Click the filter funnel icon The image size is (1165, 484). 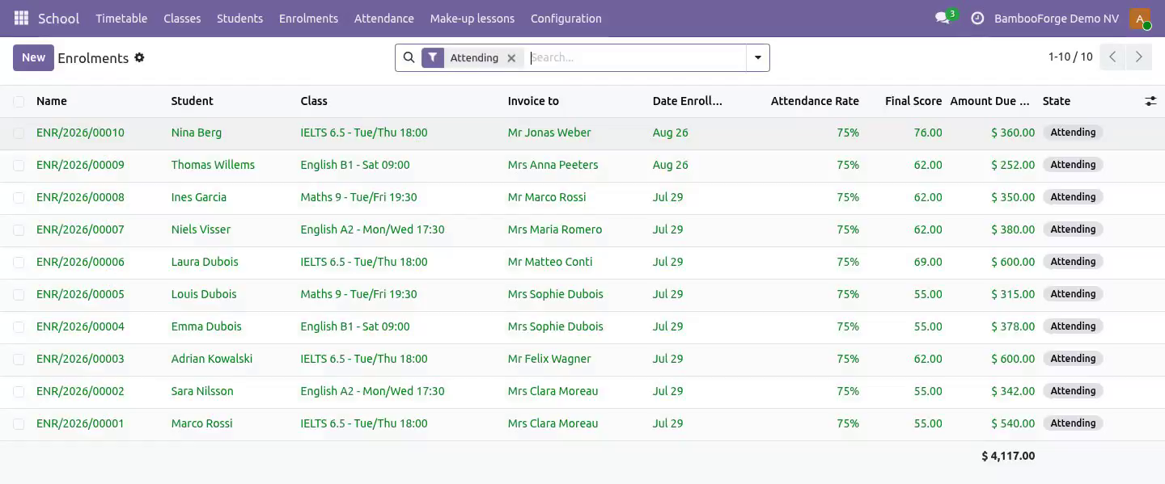point(433,57)
